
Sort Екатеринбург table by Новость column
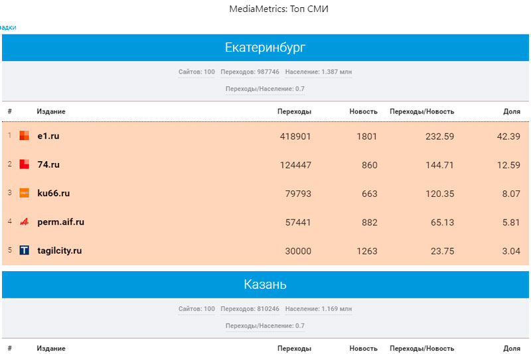363,111
